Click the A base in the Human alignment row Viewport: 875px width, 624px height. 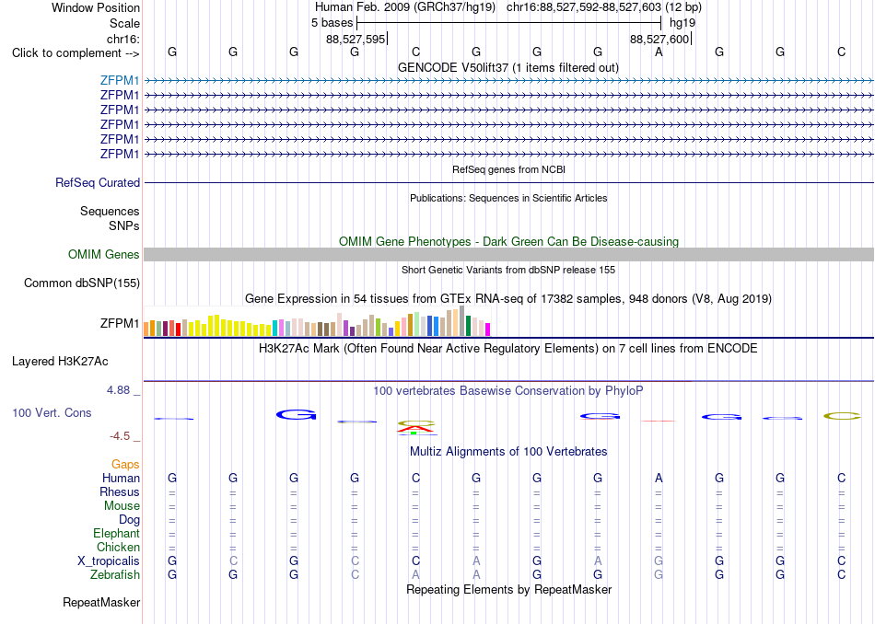click(659, 478)
